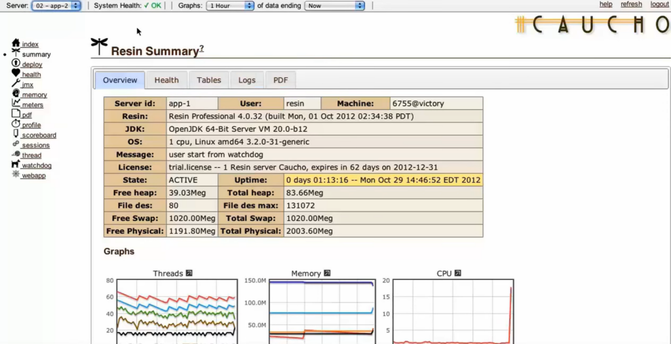Viewport: 671px width, 344px height.
Task: Select the Overview tab
Action: tap(120, 80)
